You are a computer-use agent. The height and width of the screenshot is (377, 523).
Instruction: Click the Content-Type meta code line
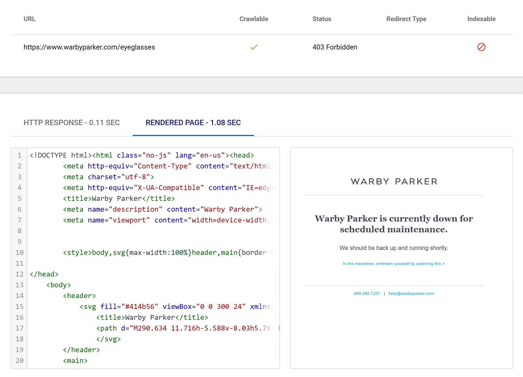click(169, 166)
